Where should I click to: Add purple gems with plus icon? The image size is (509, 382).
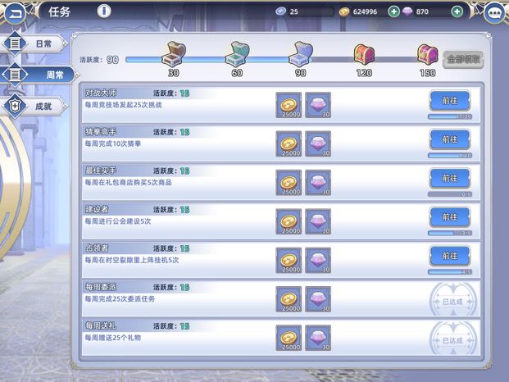pos(457,11)
